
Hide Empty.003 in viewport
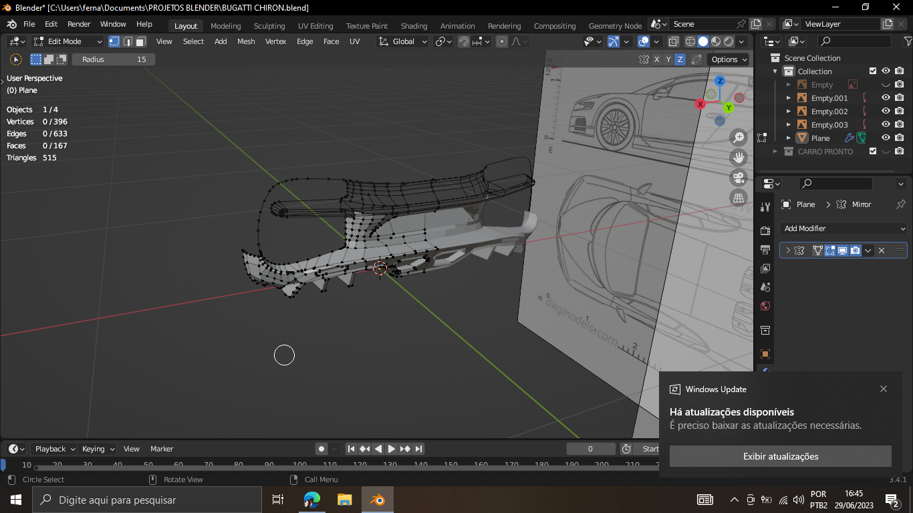886,125
